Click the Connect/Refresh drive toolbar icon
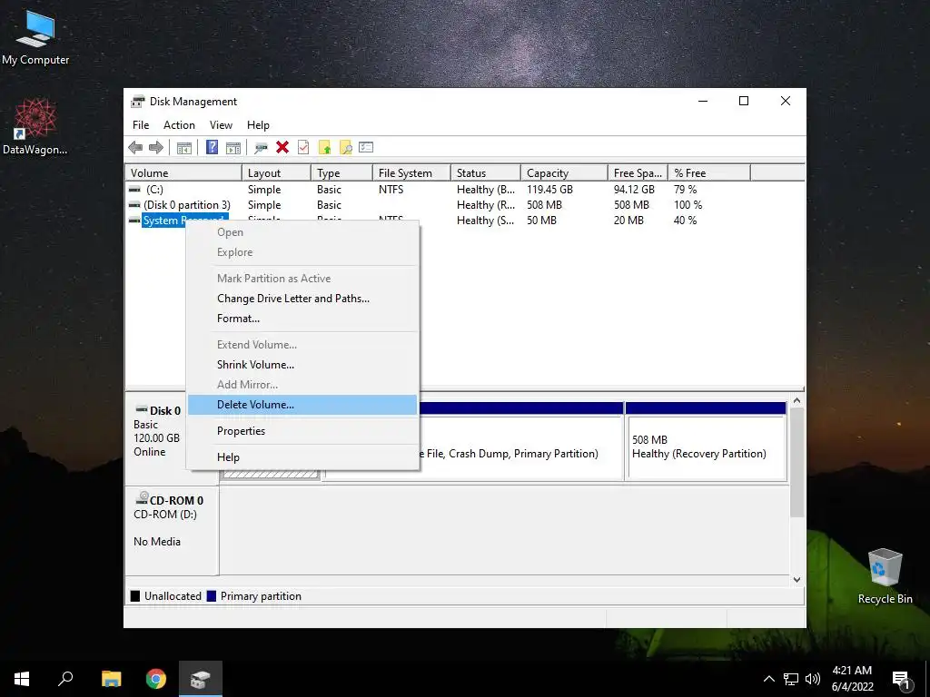930x697 pixels. [261, 148]
